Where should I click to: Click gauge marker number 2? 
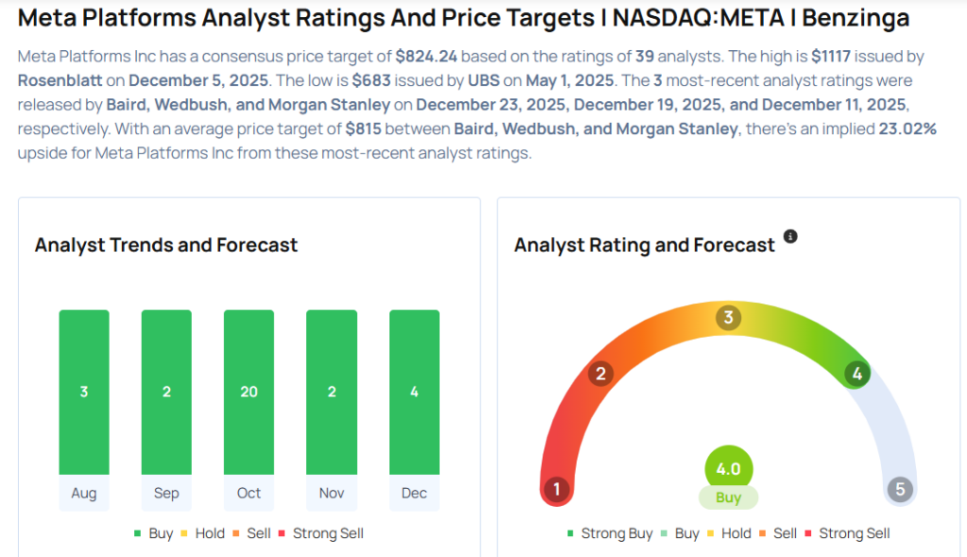[x=600, y=374]
